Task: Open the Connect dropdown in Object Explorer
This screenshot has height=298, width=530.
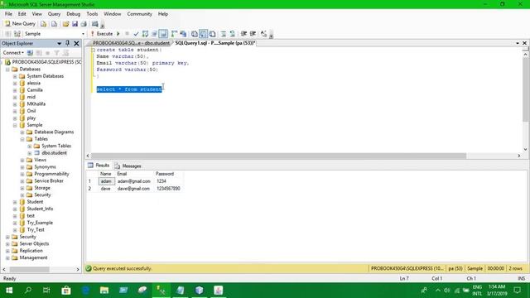Action: pos(13,53)
